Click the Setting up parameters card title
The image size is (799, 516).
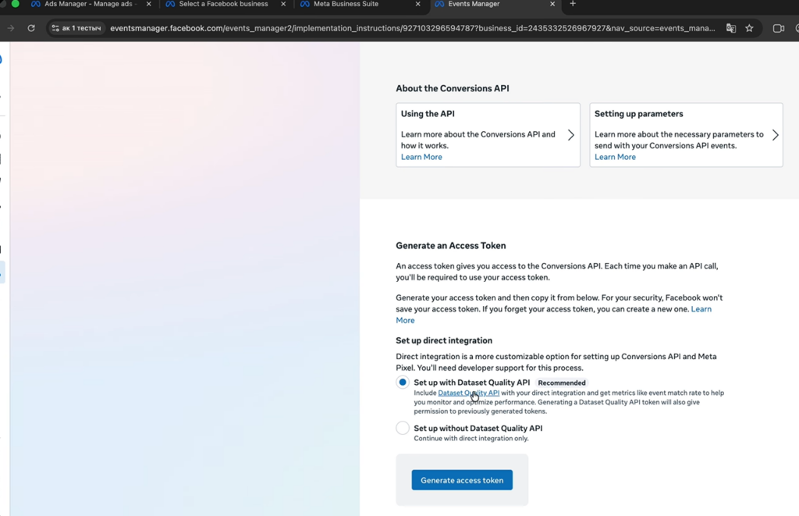click(638, 114)
